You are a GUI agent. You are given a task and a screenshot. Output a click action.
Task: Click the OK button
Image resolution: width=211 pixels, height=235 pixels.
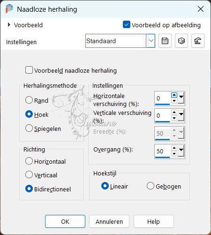pos(65,221)
